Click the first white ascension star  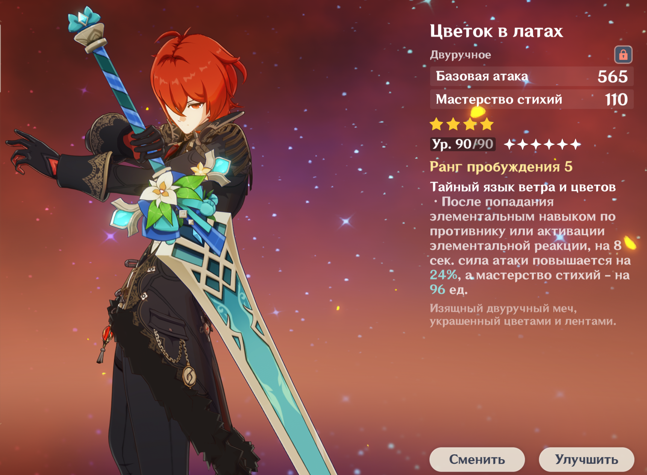[510, 144]
